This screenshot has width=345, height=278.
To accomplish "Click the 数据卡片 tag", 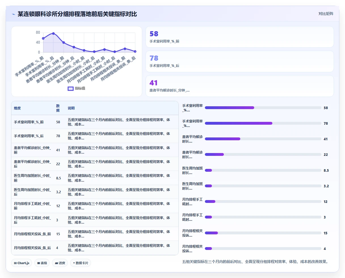I will coord(81,263).
